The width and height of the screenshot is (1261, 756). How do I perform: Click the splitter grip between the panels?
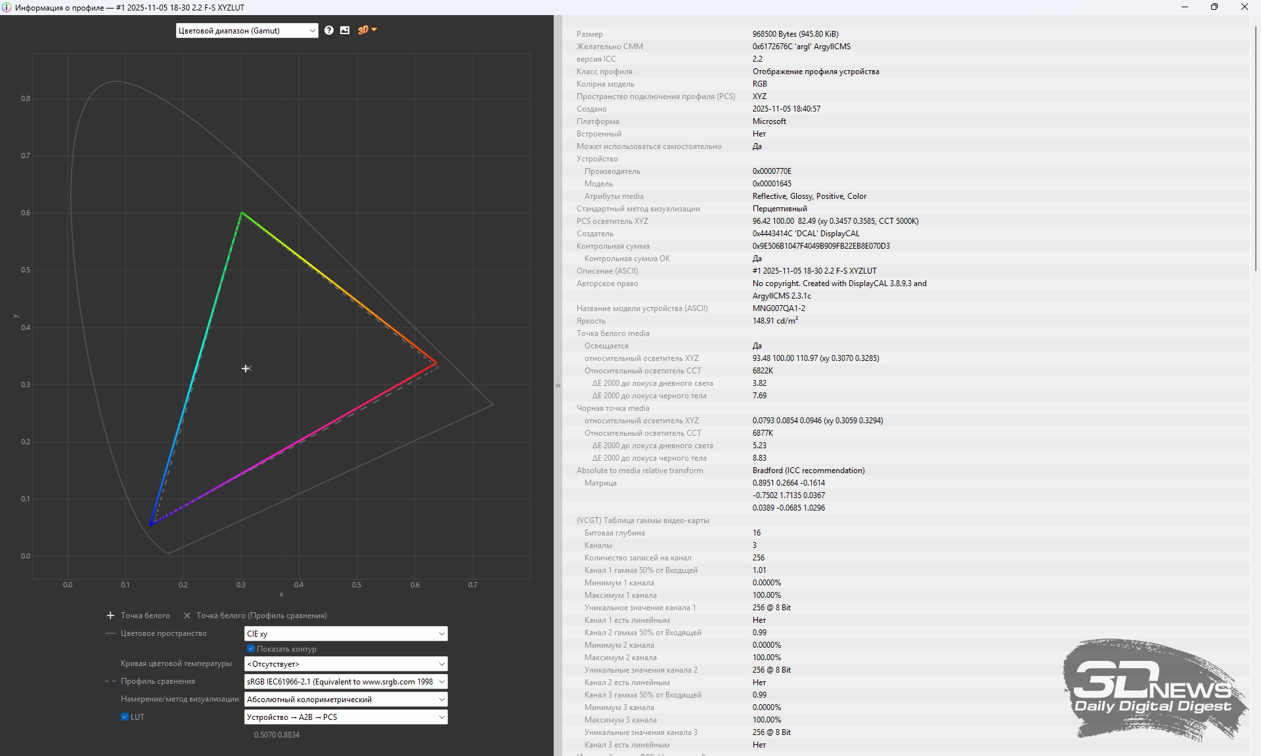point(558,385)
